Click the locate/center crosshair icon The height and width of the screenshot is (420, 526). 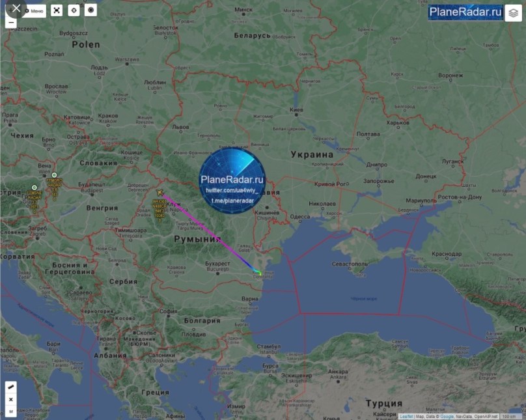point(74,10)
